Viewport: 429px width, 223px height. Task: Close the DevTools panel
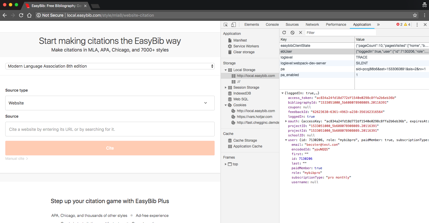pos(425,25)
